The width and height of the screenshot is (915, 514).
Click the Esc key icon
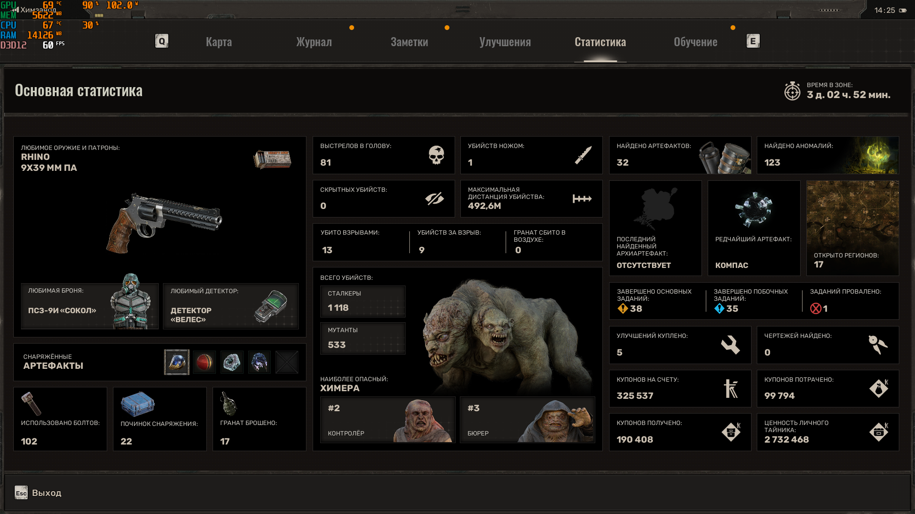[21, 493]
